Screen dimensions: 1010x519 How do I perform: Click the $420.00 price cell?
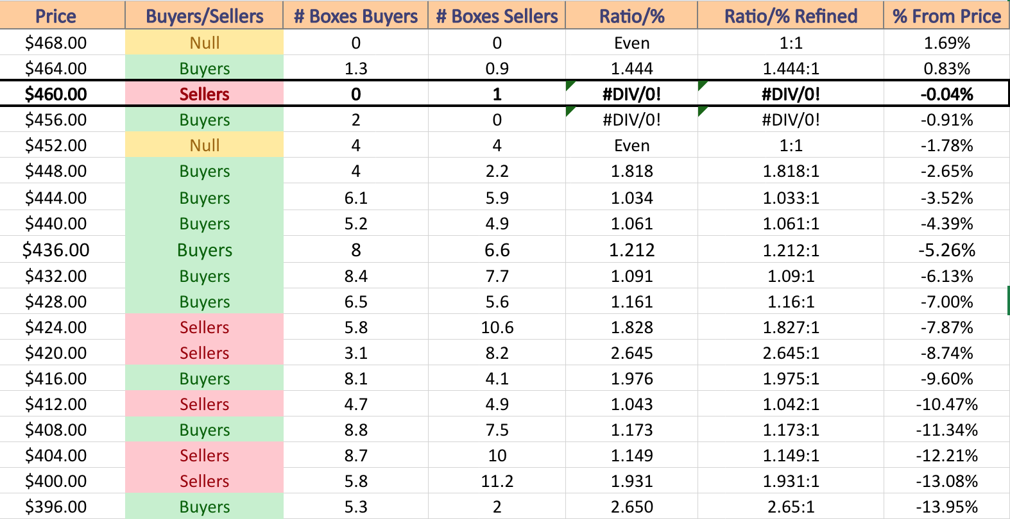(62, 352)
